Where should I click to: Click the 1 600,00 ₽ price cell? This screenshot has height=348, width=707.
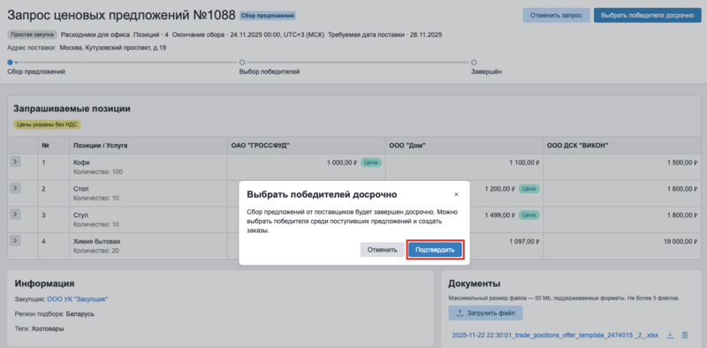(x=682, y=189)
